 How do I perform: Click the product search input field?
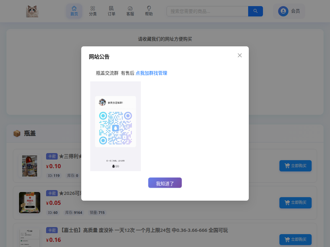(x=207, y=12)
